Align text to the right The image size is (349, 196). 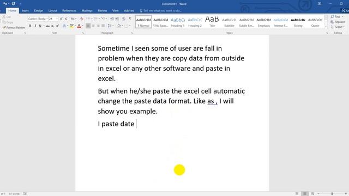pos(98,26)
